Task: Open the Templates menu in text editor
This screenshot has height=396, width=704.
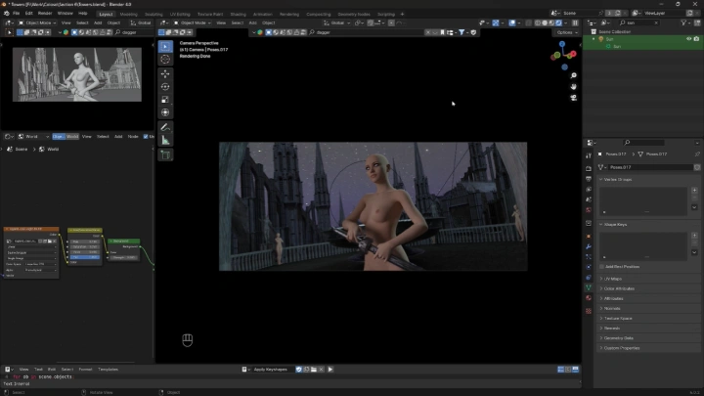Action: (x=109, y=369)
